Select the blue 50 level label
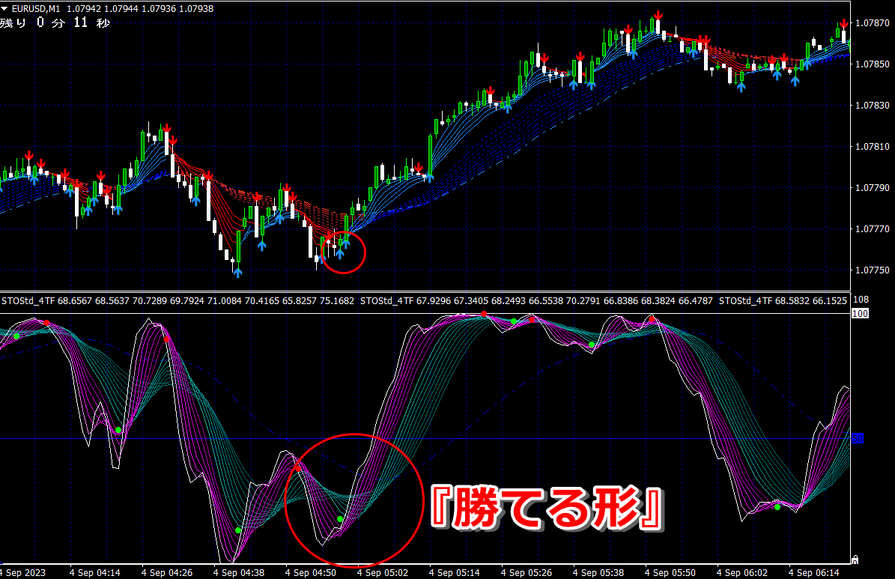The image size is (895, 579). [x=858, y=438]
